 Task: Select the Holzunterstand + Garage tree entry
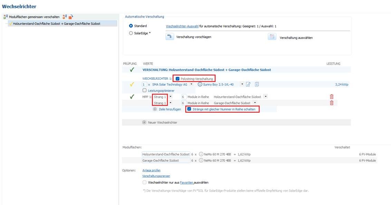coord(56,24)
